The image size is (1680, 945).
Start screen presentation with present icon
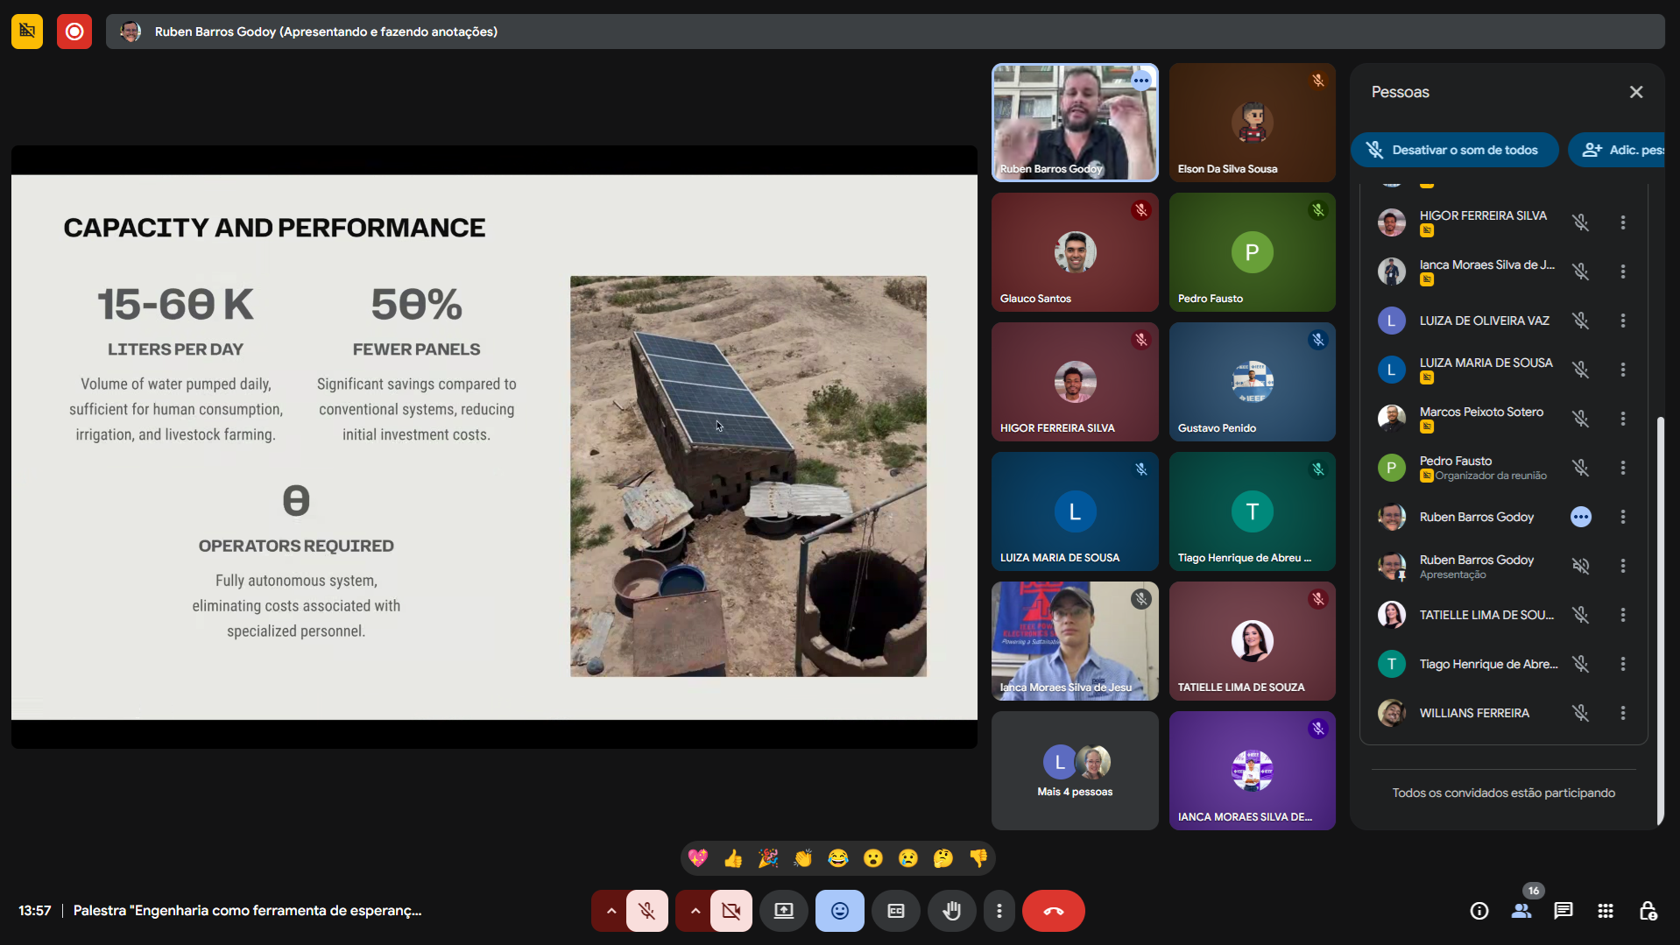[783, 911]
